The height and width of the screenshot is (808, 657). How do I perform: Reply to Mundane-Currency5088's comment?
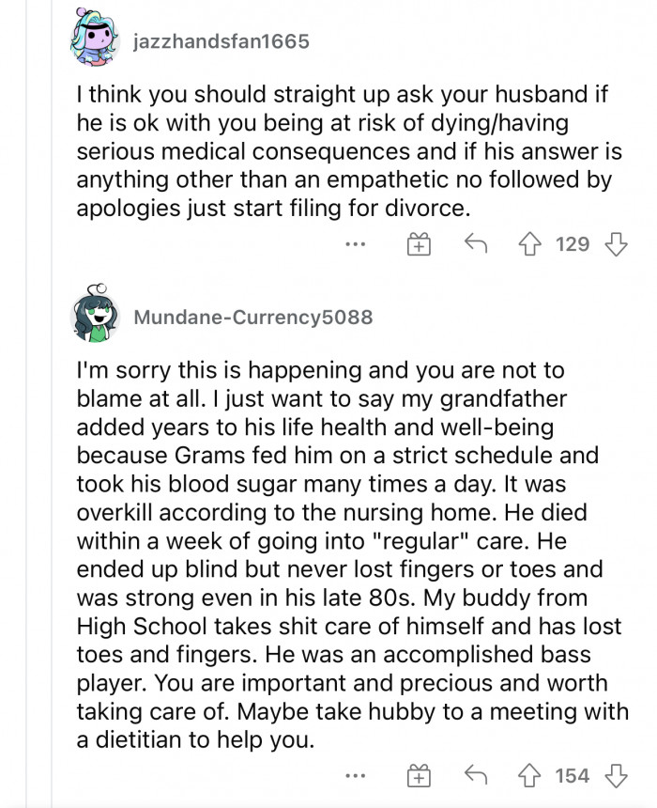click(x=476, y=776)
